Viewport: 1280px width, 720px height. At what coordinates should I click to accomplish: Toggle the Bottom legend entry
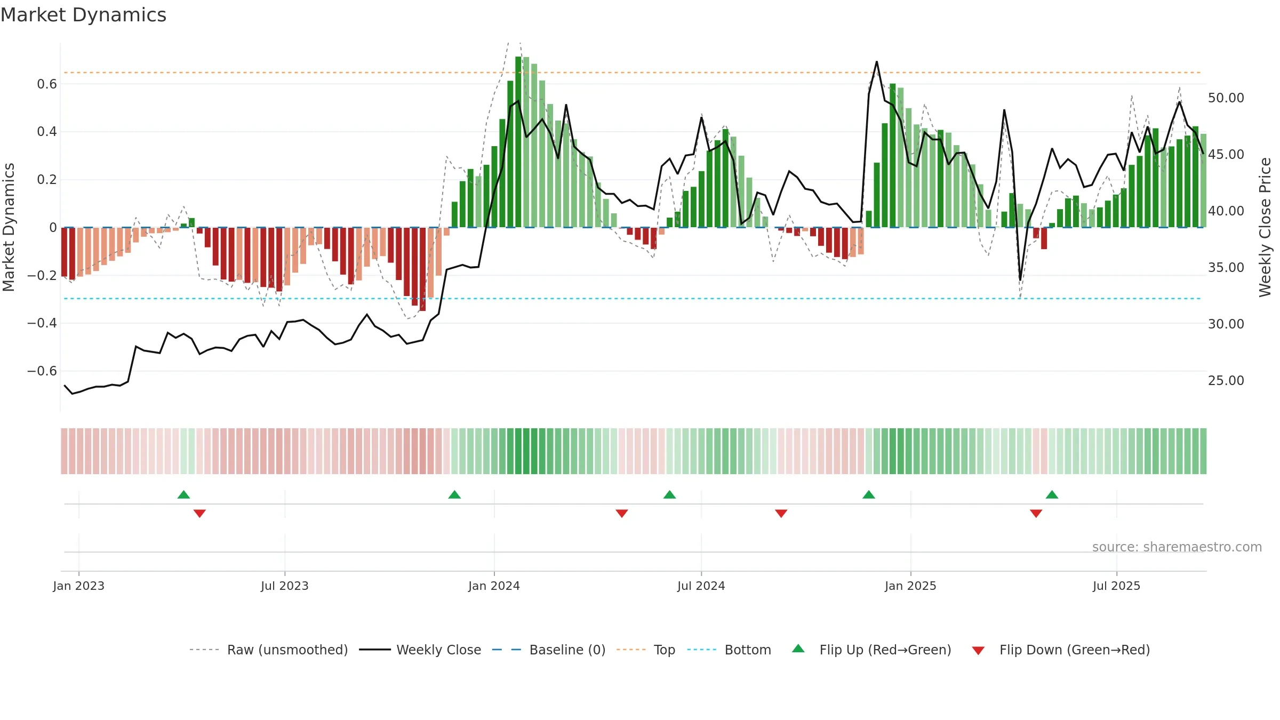pyautogui.click(x=729, y=650)
